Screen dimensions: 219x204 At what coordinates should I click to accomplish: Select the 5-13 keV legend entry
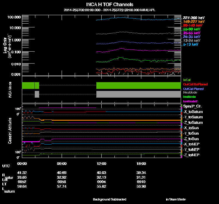191,45
